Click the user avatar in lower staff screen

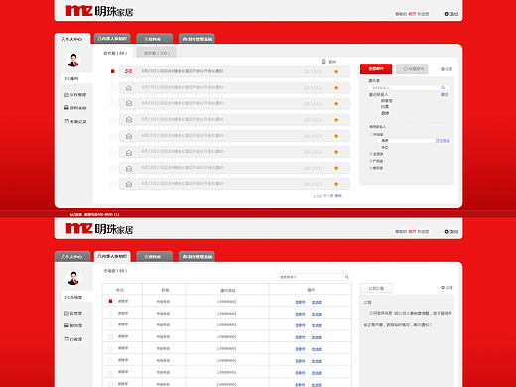point(73,278)
